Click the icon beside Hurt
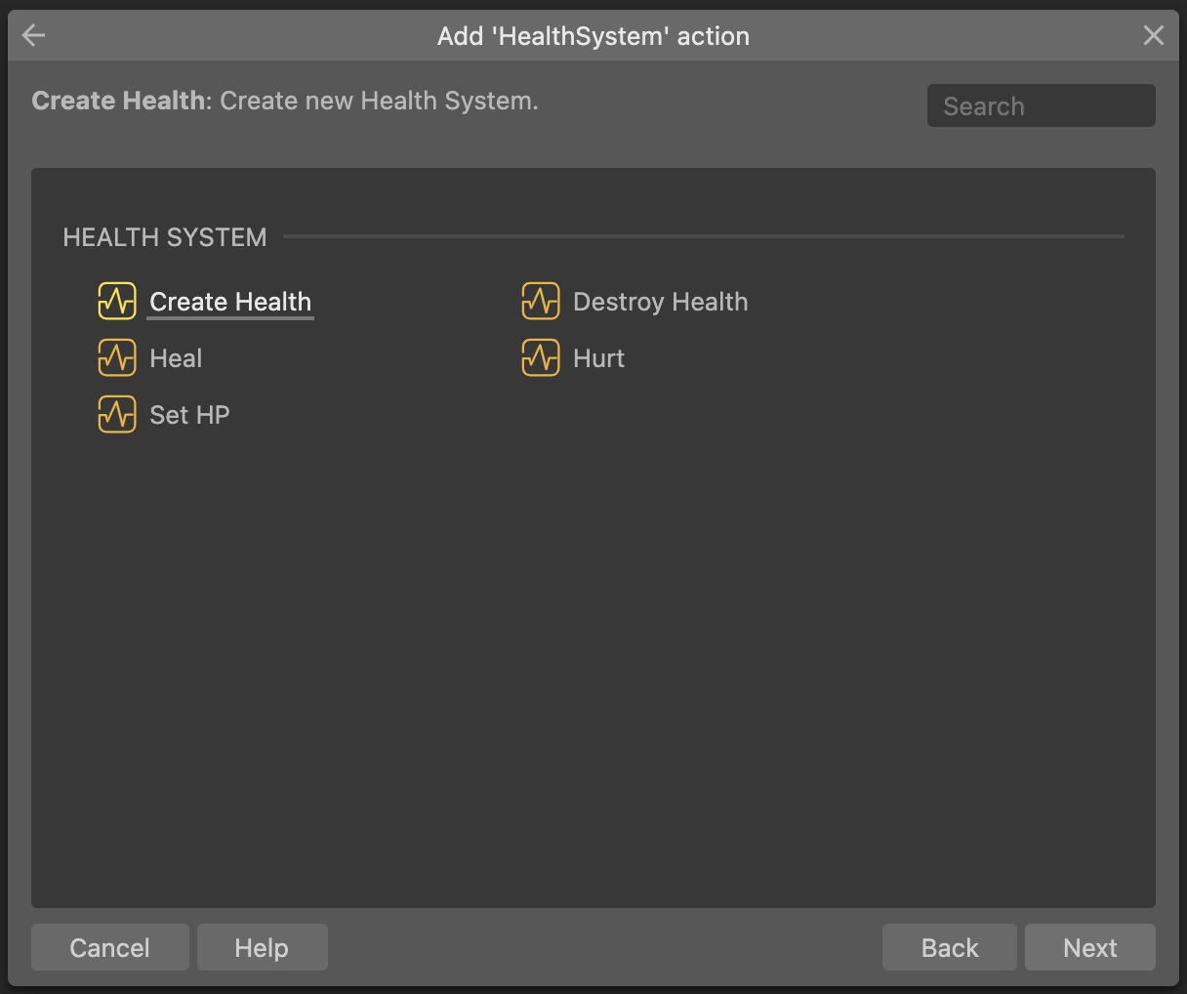 tap(541, 358)
